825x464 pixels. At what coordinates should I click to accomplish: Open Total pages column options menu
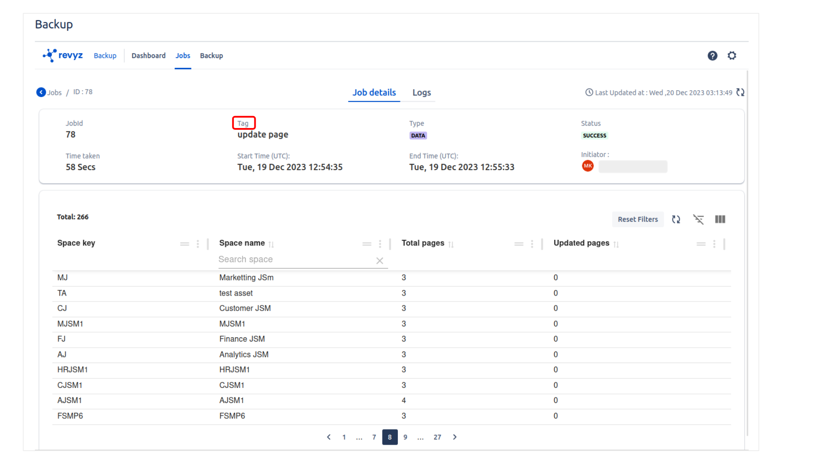point(532,244)
